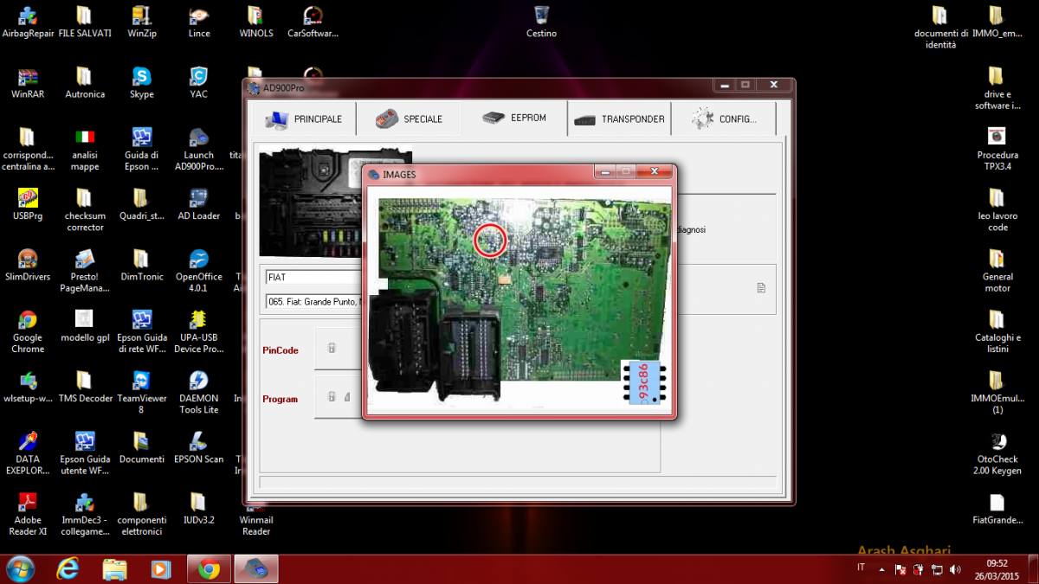Image resolution: width=1039 pixels, height=584 pixels.
Task: Open UPA-USB Device Programmer shortcut
Action: coord(199,330)
